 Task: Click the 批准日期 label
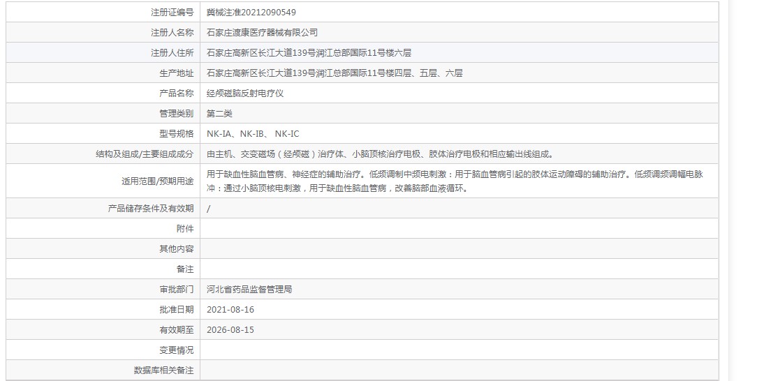coord(177,310)
